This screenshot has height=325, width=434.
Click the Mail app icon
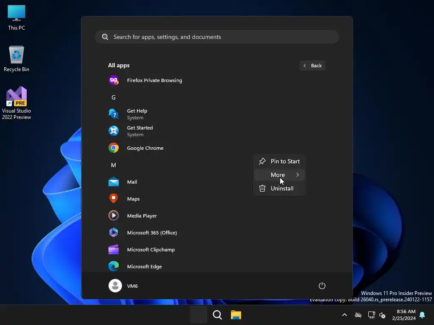point(114,182)
